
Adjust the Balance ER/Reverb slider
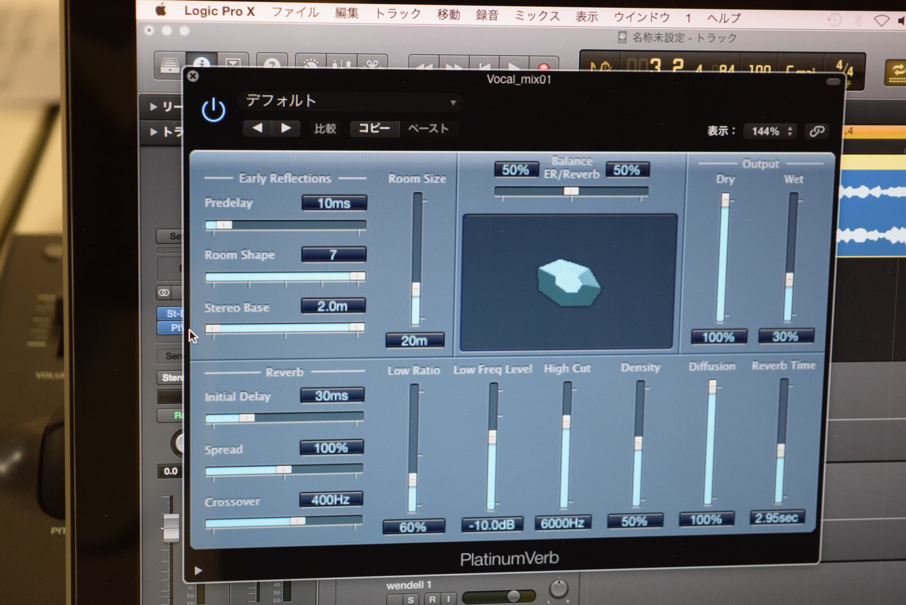[571, 191]
